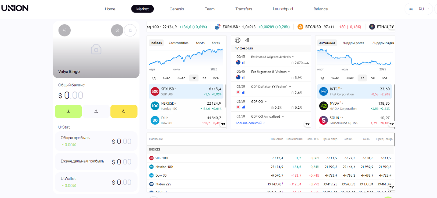Select SPXUSD S&P 500 row
Image resolution: width=437 pixels, height=198 pixels.
186,91
